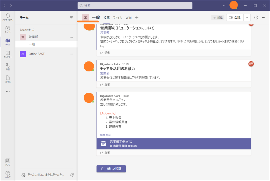
Task: Click the 案件情報共有 agenda item
Action: pos(118,122)
